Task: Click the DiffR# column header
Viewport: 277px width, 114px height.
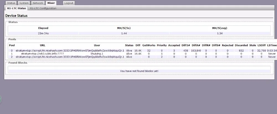Action: click(206, 45)
